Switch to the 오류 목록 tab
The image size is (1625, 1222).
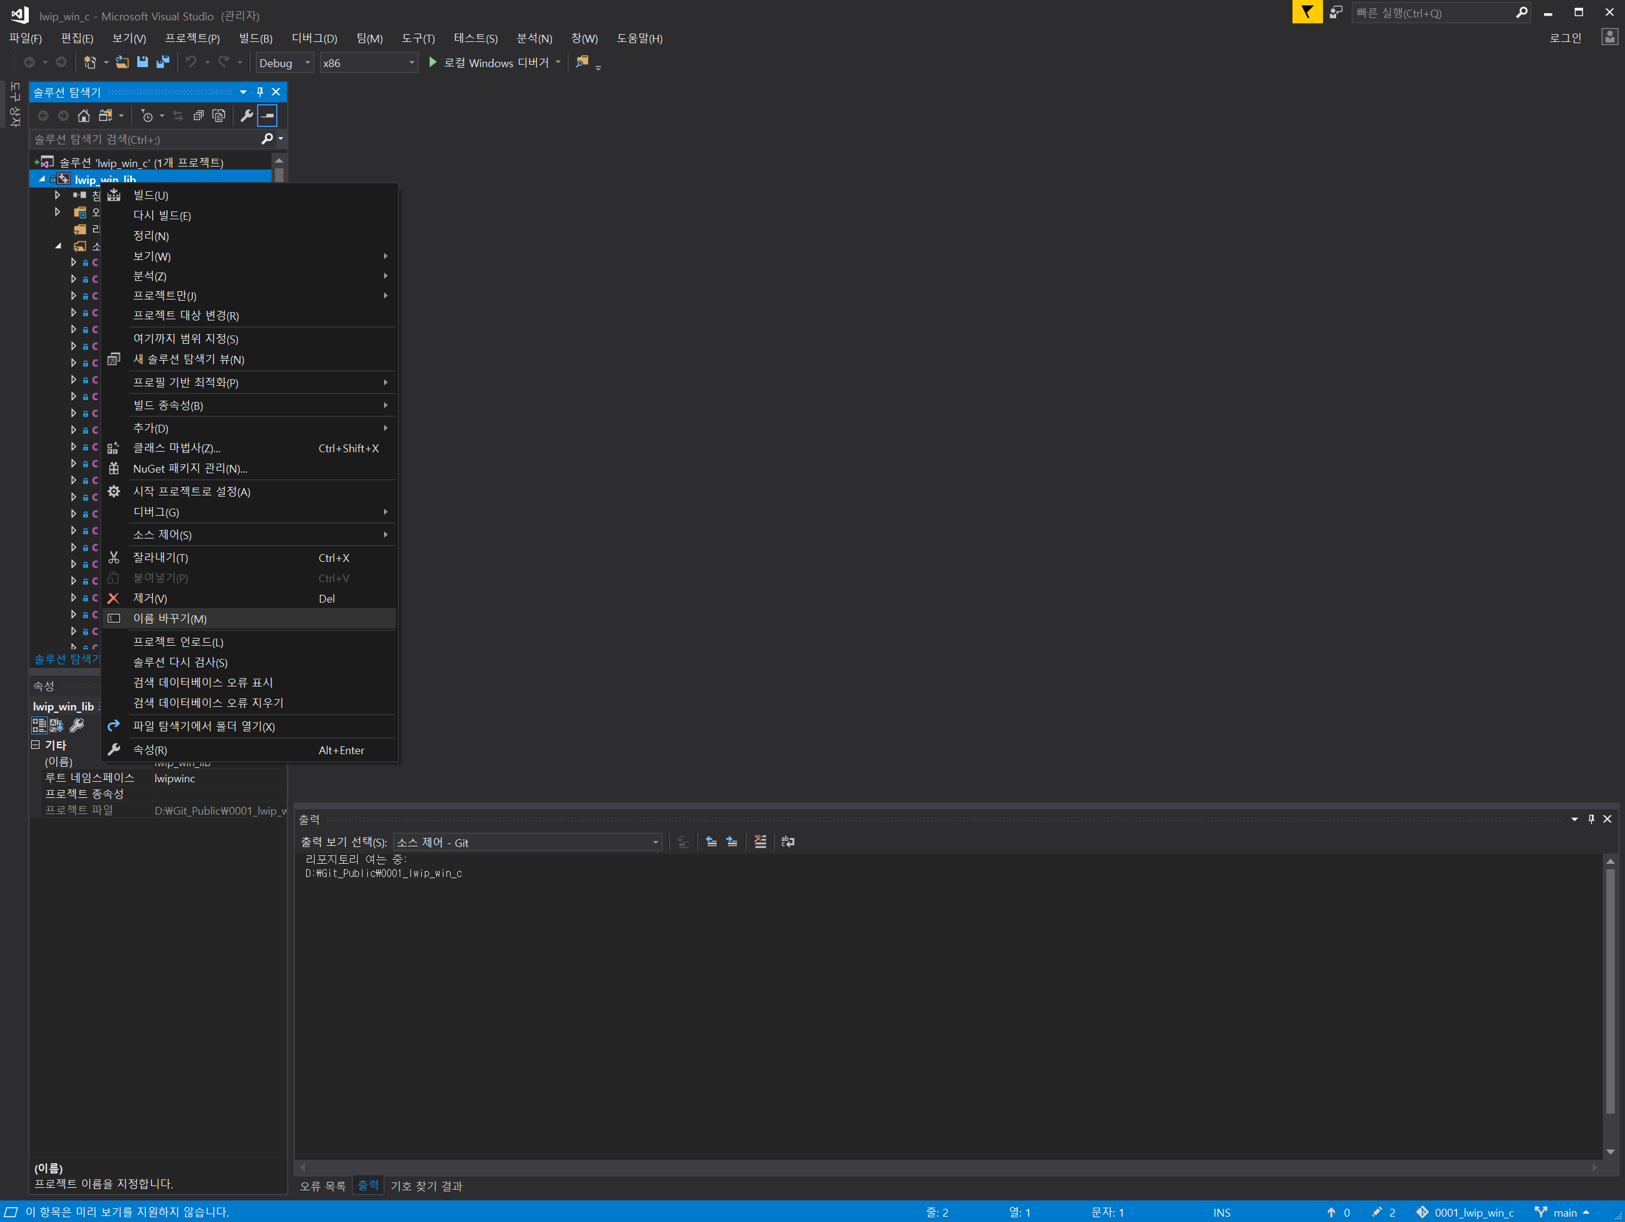(322, 1186)
